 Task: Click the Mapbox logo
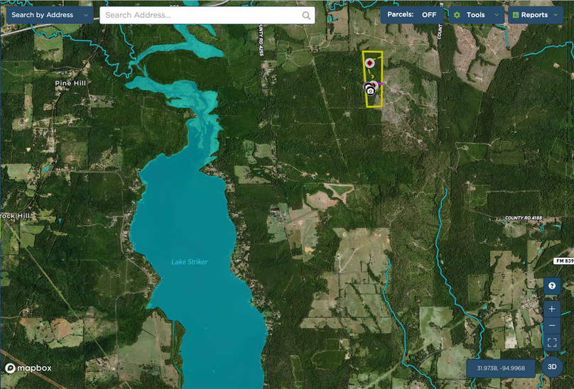pyautogui.click(x=28, y=368)
